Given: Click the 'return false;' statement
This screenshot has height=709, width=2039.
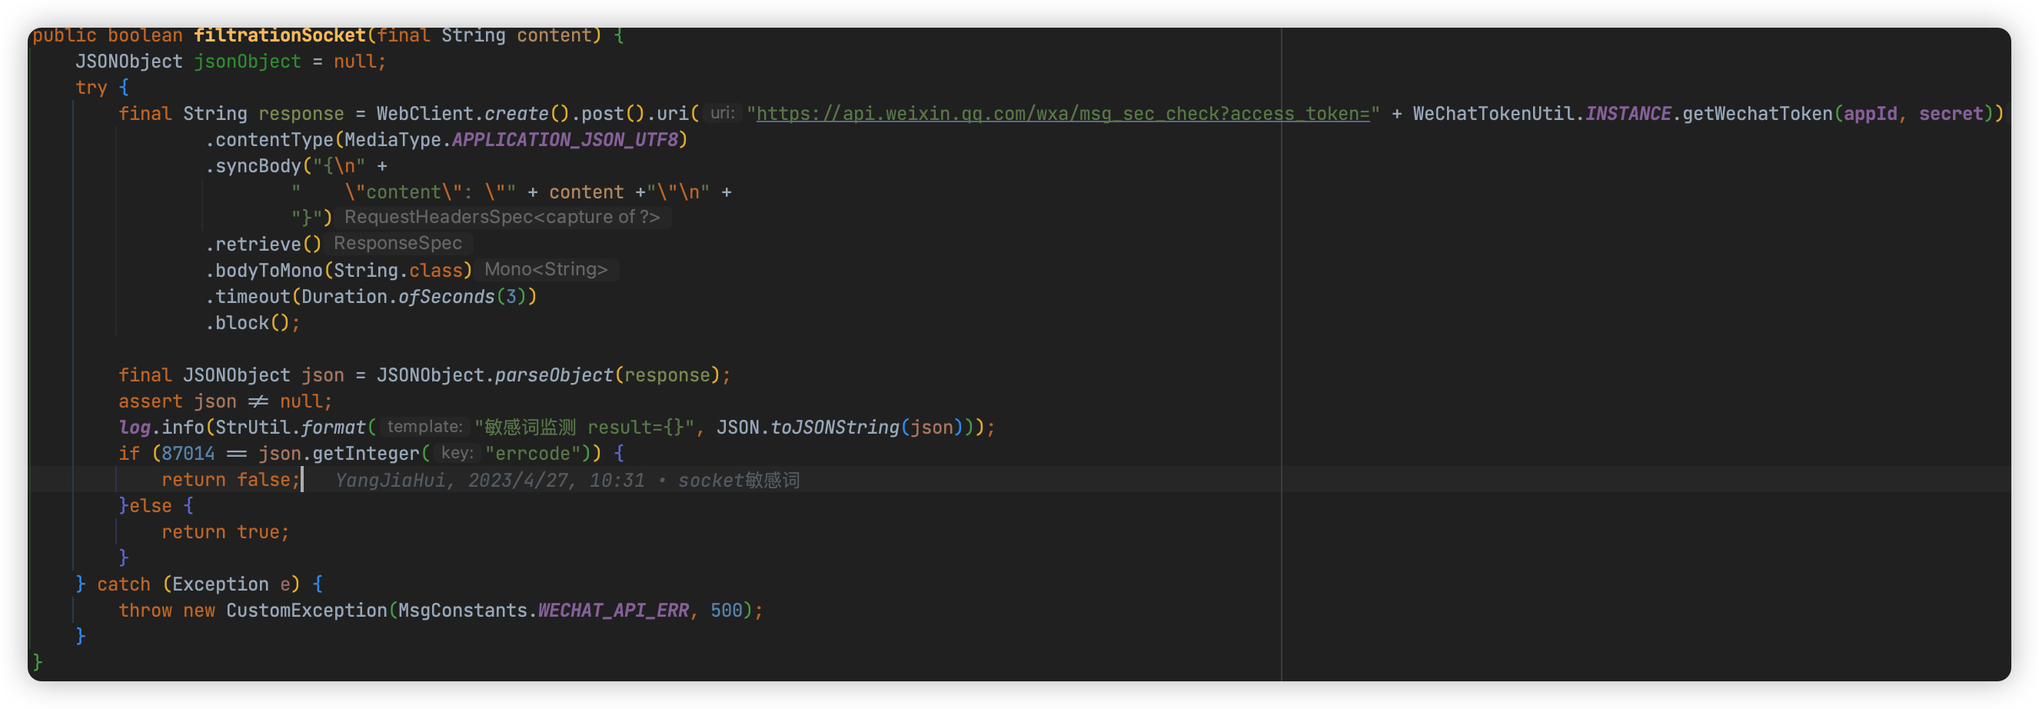Looking at the screenshot, I should click(231, 480).
